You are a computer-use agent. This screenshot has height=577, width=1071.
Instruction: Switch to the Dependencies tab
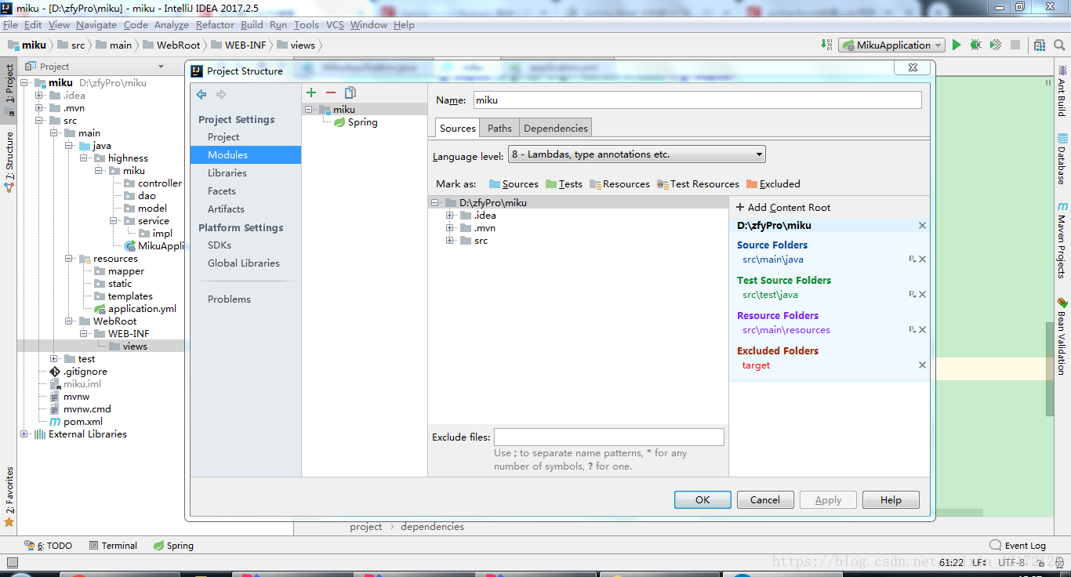(555, 128)
